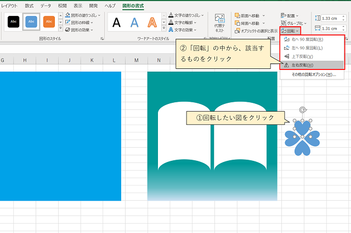The width and height of the screenshot is (351, 233).
Task: Show previous row of shape styles gallery
Action: [60, 16]
